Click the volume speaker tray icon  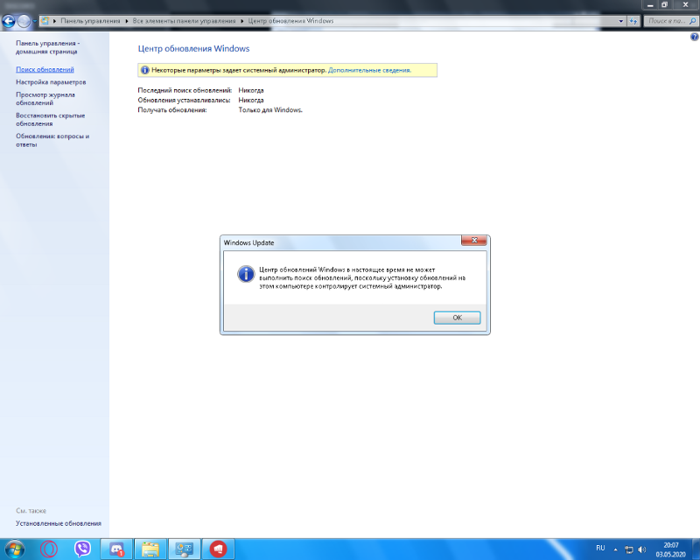(642, 549)
